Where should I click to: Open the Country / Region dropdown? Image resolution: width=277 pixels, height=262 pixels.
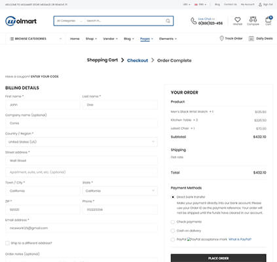[x=81, y=142]
